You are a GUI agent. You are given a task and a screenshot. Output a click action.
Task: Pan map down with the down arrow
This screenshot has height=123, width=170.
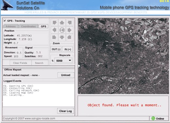click(62, 37)
